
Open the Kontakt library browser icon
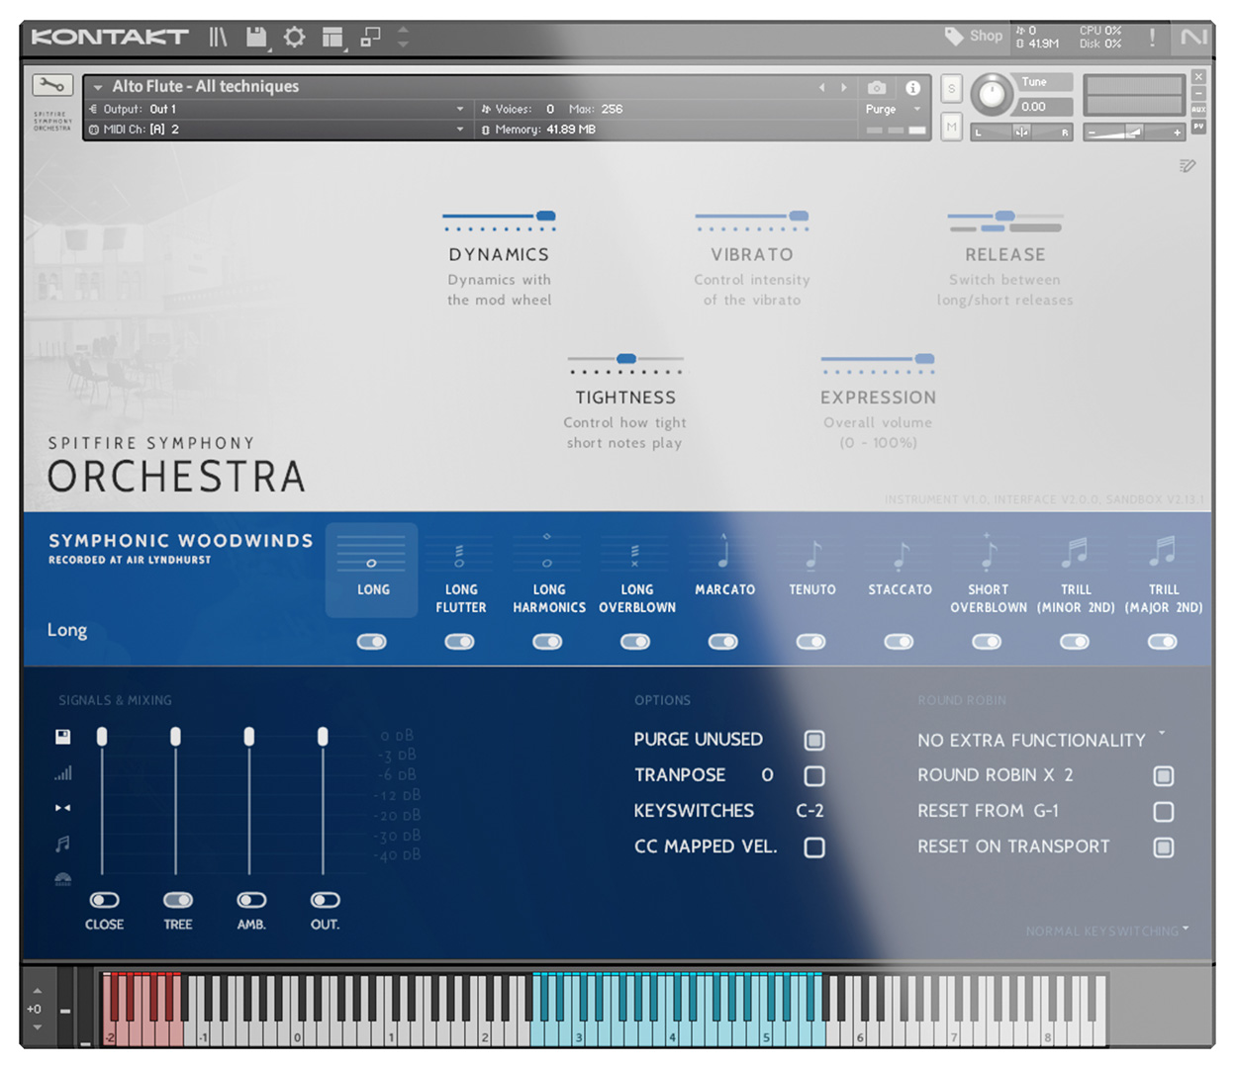click(220, 37)
